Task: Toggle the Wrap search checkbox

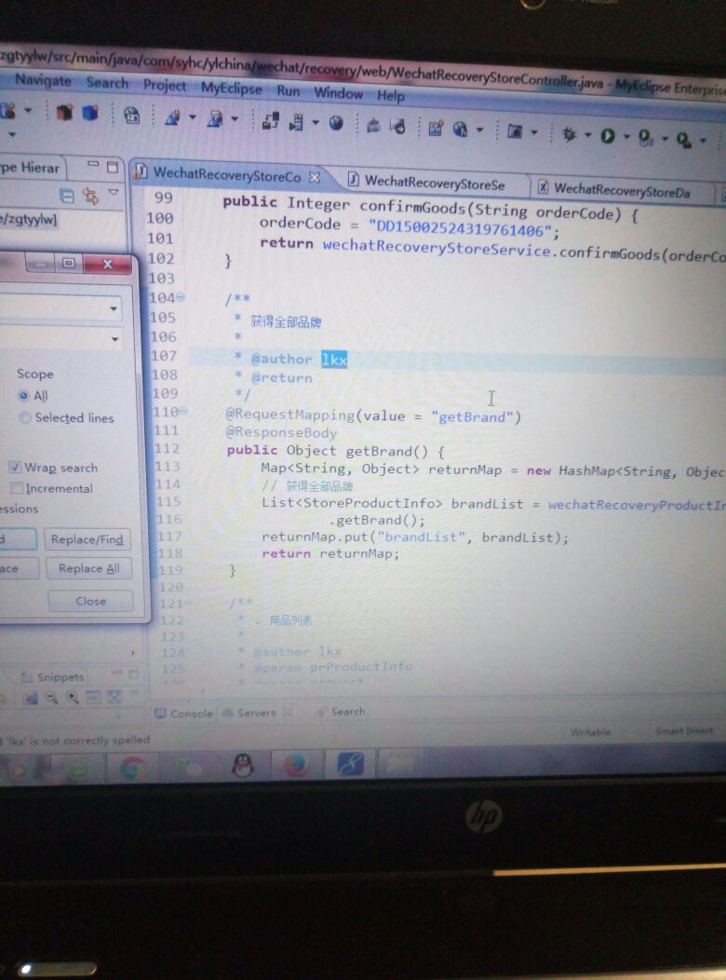Action: pyautogui.click(x=15, y=467)
